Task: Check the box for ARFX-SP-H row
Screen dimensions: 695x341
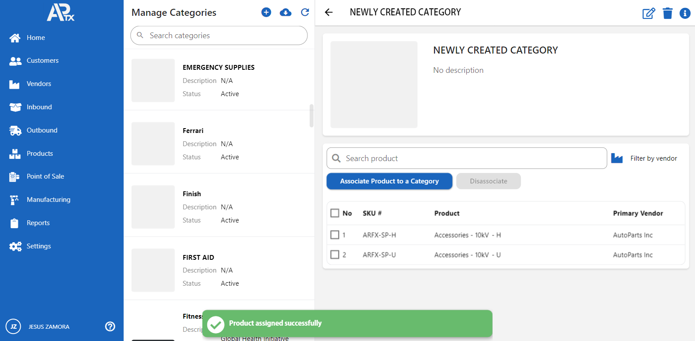Action: (335, 235)
